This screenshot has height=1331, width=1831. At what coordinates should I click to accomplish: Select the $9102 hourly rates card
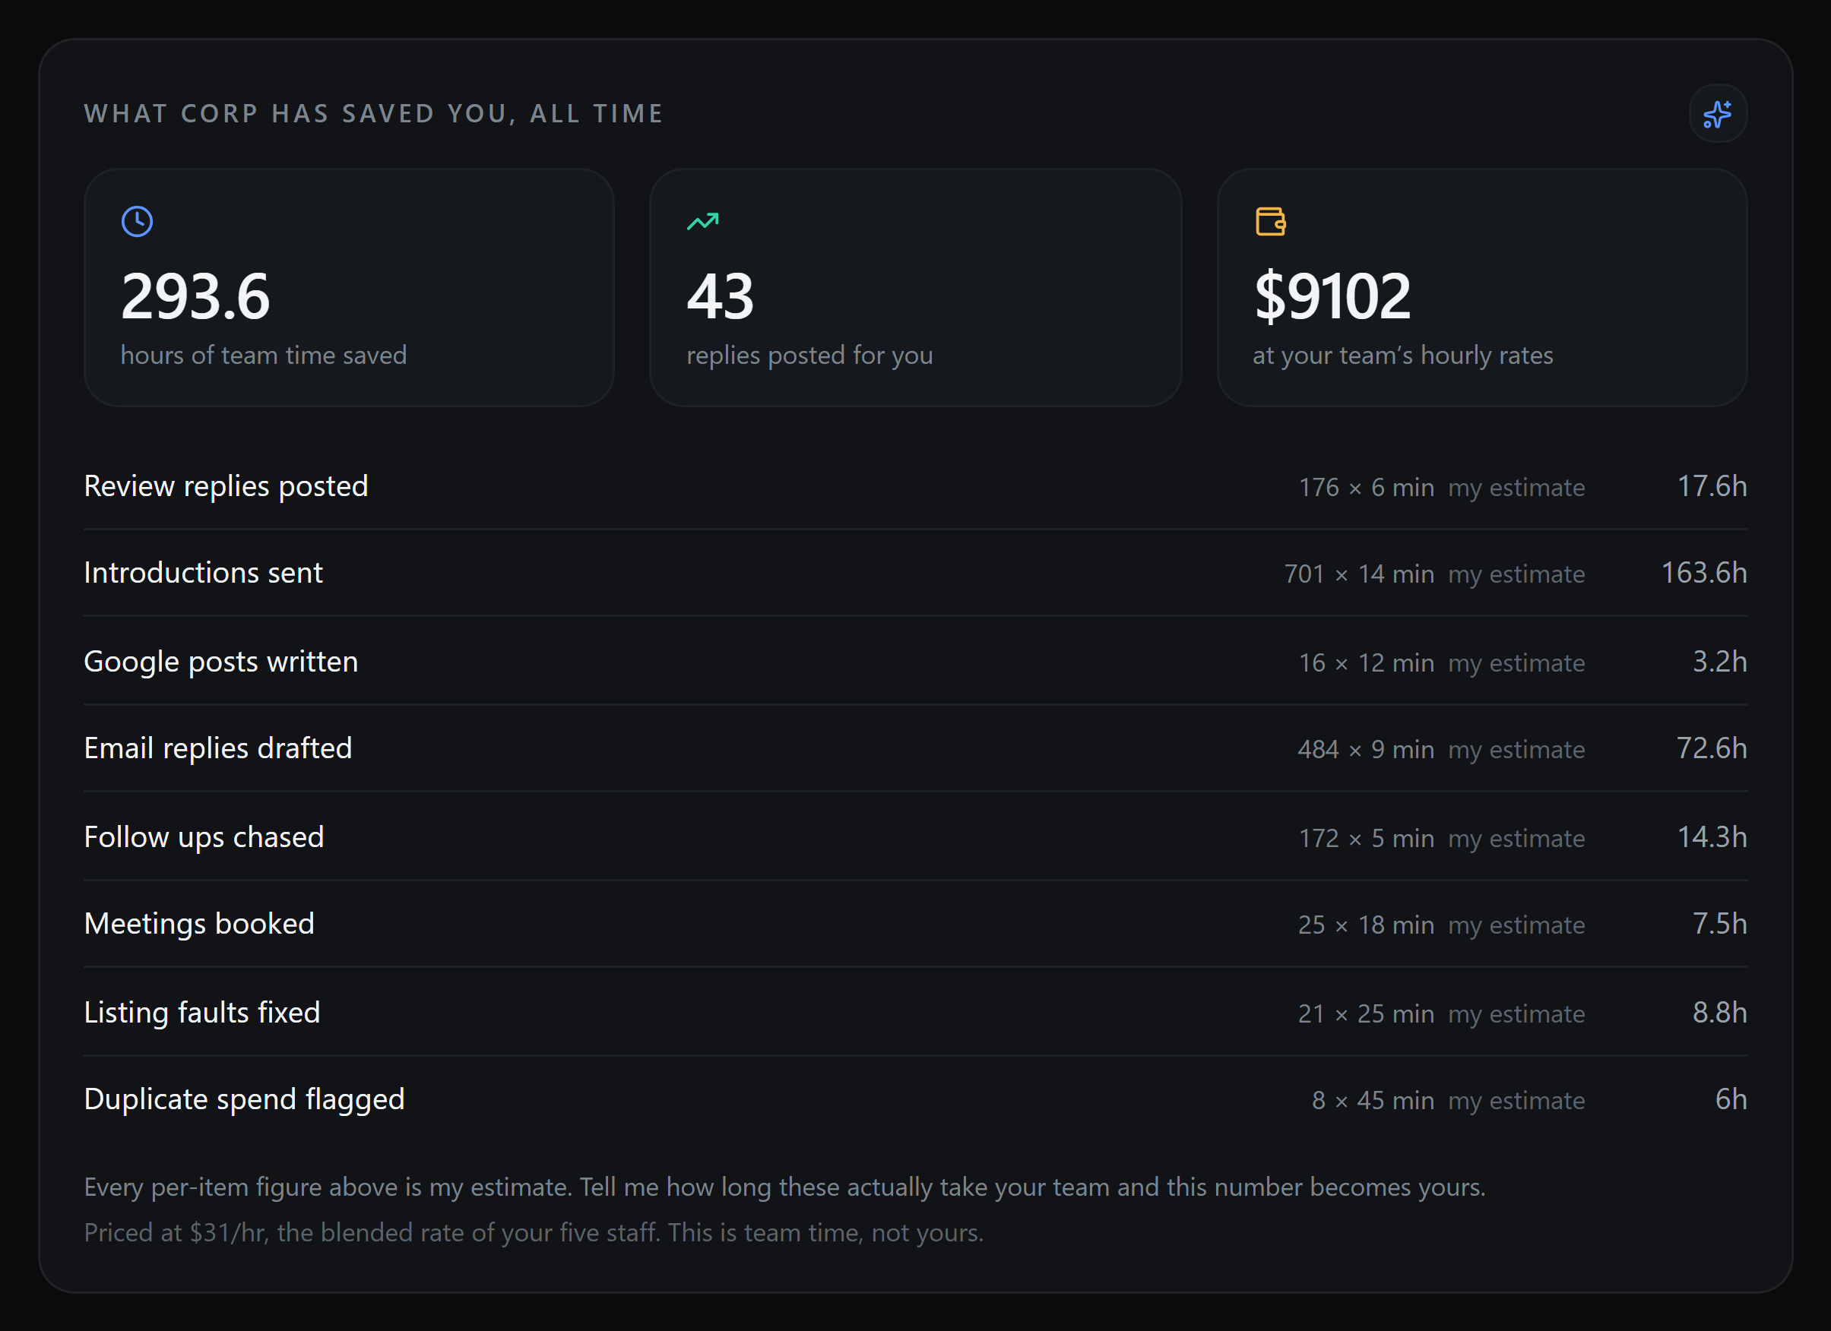click(1481, 287)
